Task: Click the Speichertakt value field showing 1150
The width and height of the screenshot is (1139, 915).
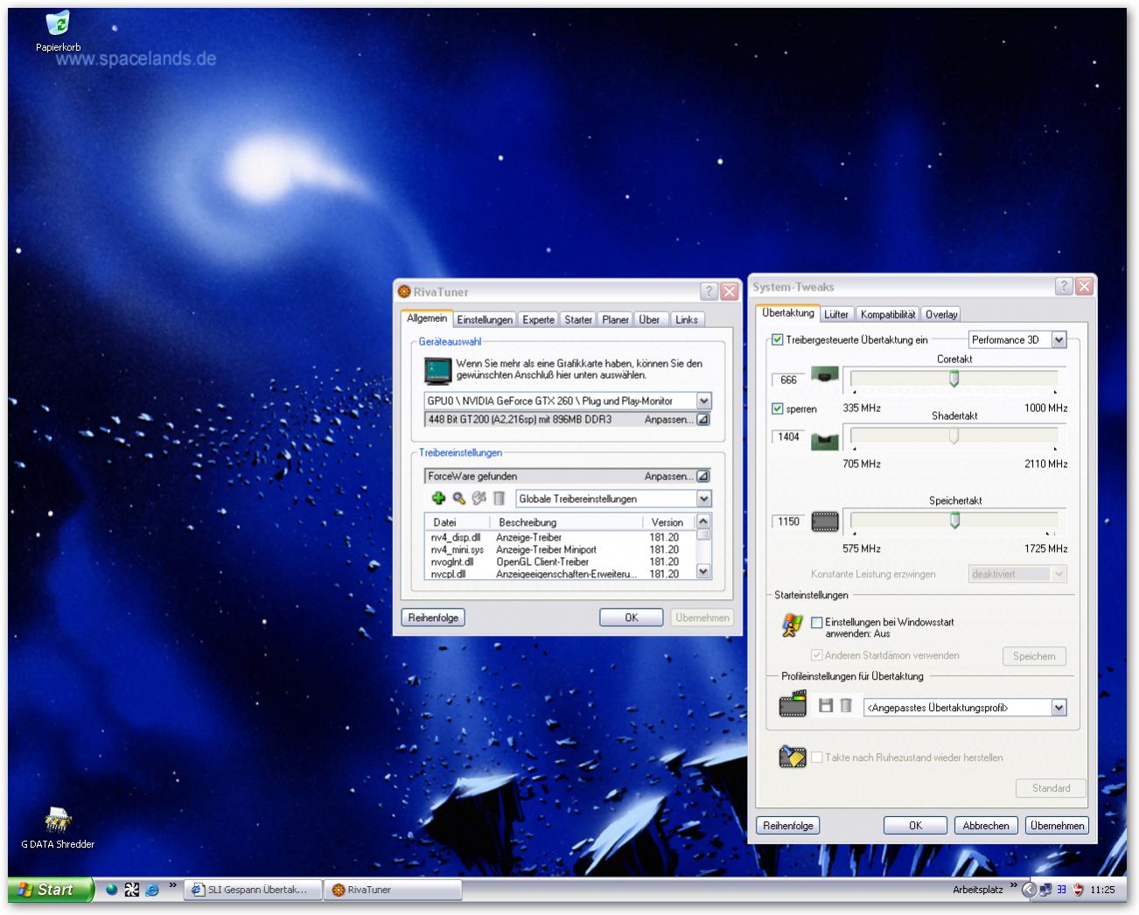Action: coord(788,521)
